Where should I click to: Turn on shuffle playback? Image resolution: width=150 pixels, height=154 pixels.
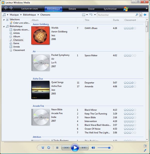(43, 148)
